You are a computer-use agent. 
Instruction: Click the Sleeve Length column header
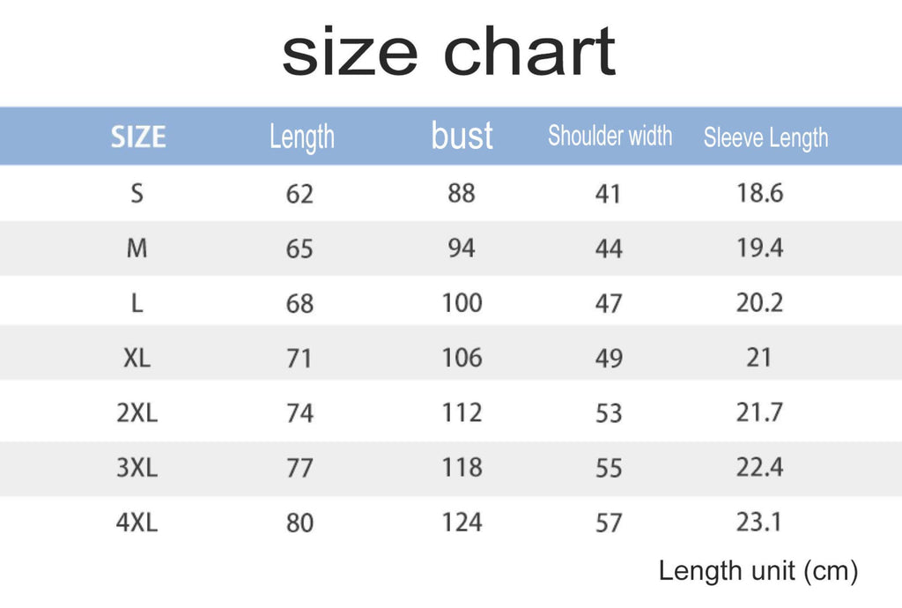(765, 137)
